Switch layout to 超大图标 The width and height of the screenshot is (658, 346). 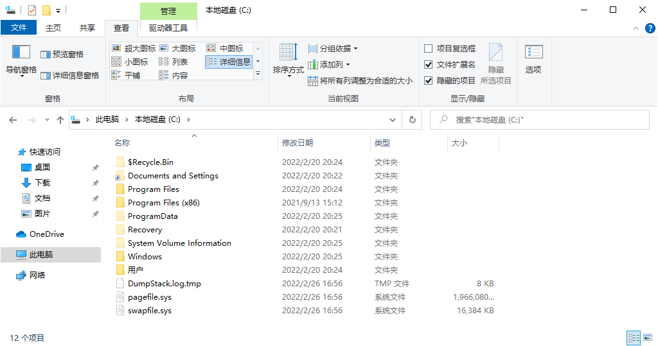pos(134,49)
